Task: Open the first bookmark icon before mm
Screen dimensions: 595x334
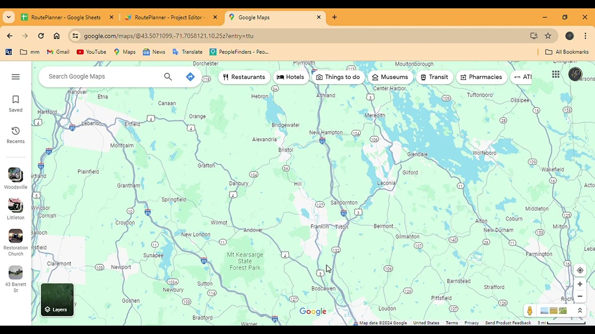Action: (x=8, y=52)
